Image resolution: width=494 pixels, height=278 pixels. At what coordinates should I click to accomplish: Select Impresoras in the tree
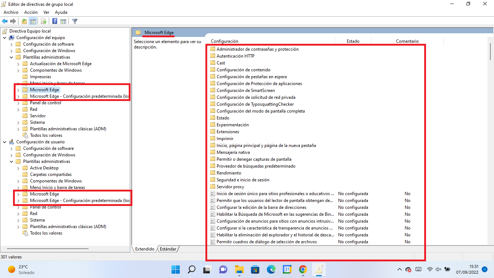point(41,77)
